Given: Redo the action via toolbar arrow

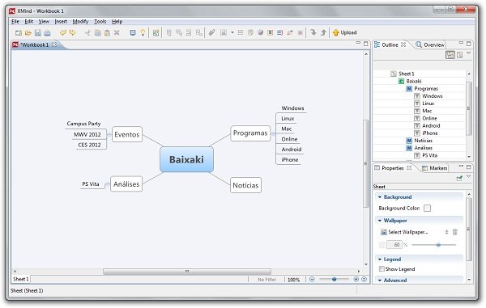Looking at the screenshot, I should (73, 32).
